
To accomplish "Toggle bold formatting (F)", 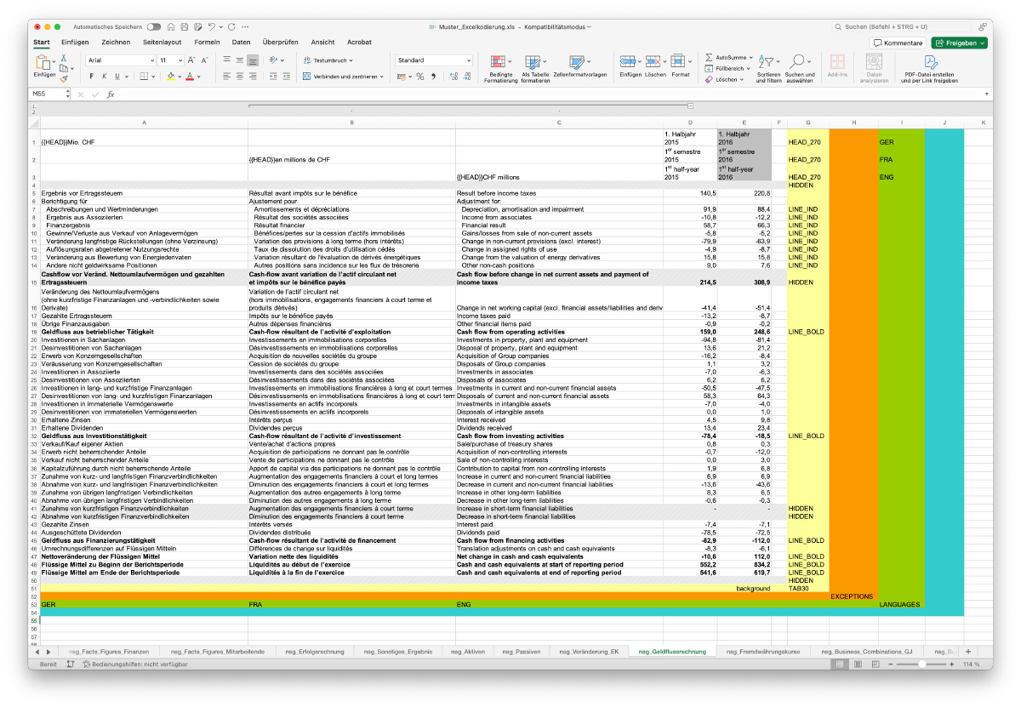I will (x=92, y=76).
